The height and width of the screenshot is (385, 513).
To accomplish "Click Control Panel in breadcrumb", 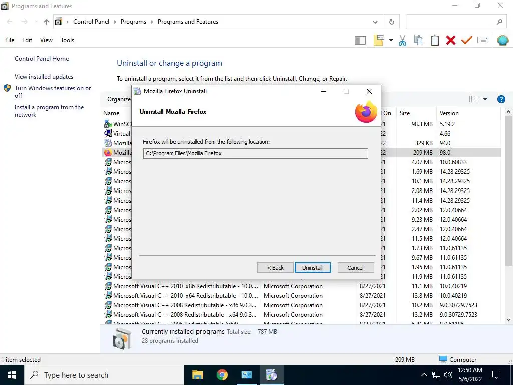I will (x=91, y=22).
